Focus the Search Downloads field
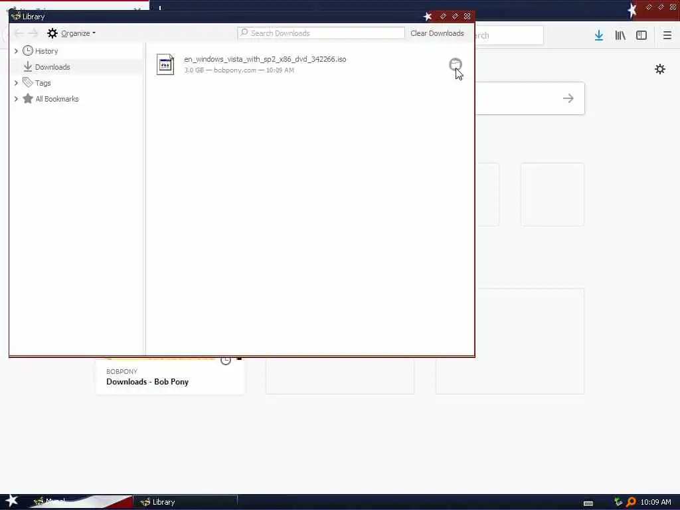Screen dimensions: 680x510 (x=321, y=33)
